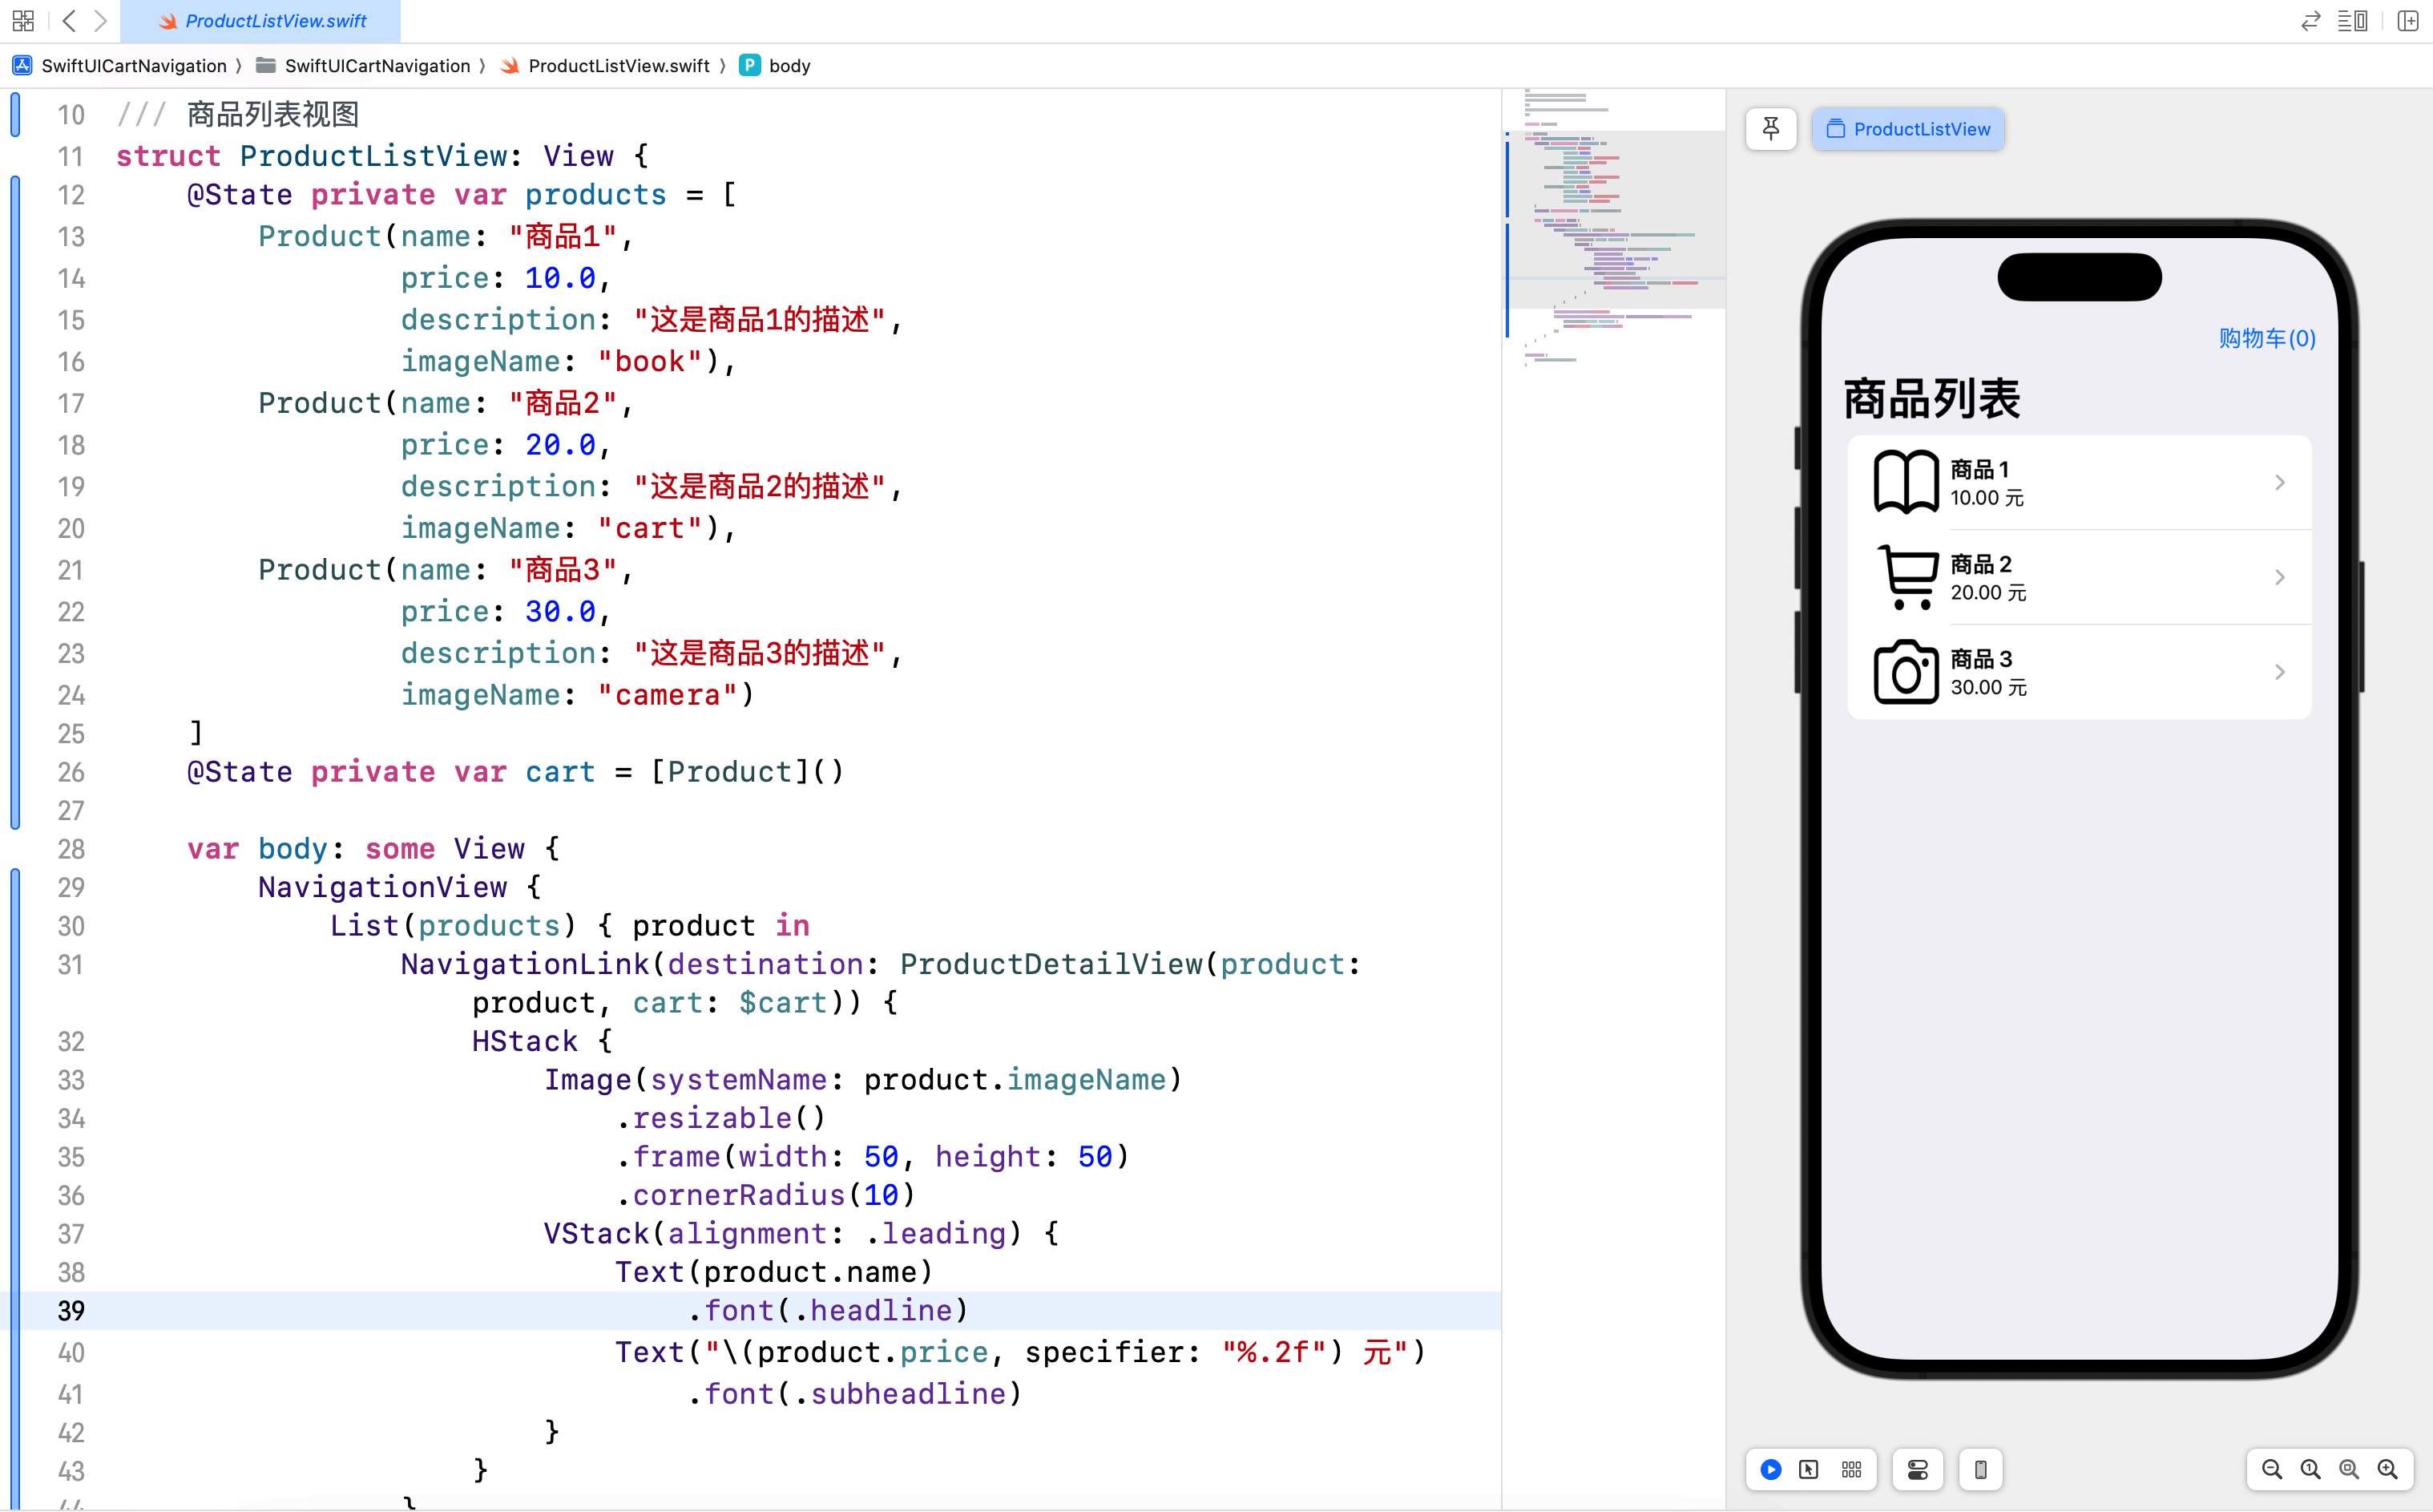Image resolution: width=2433 pixels, height=1512 pixels.
Task: Tap the 购物车(0) cart link in preview
Action: pyautogui.click(x=2267, y=338)
